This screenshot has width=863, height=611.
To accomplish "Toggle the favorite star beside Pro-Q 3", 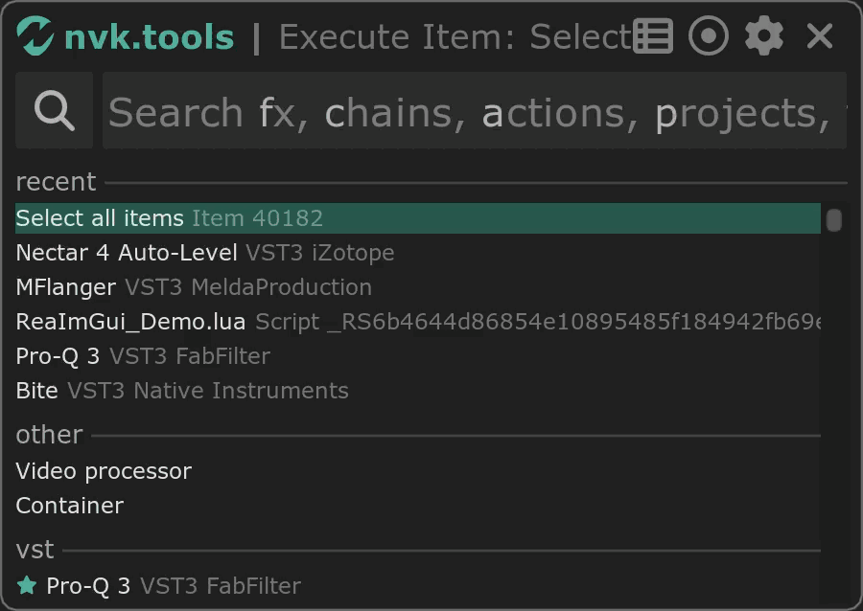I will pos(27,585).
